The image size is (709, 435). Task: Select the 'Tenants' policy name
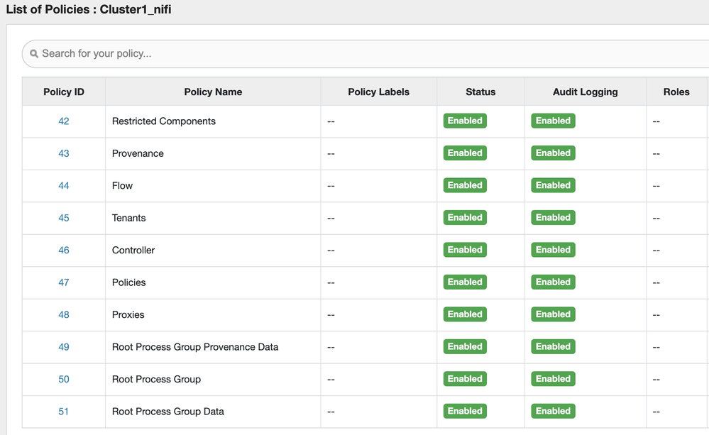pyautogui.click(x=129, y=218)
